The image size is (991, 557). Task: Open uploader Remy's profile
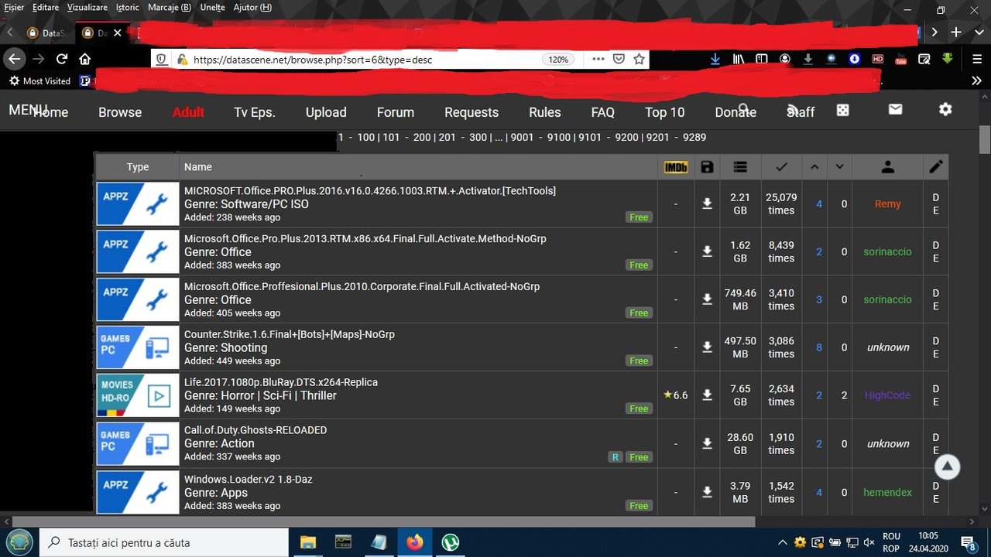point(887,204)
